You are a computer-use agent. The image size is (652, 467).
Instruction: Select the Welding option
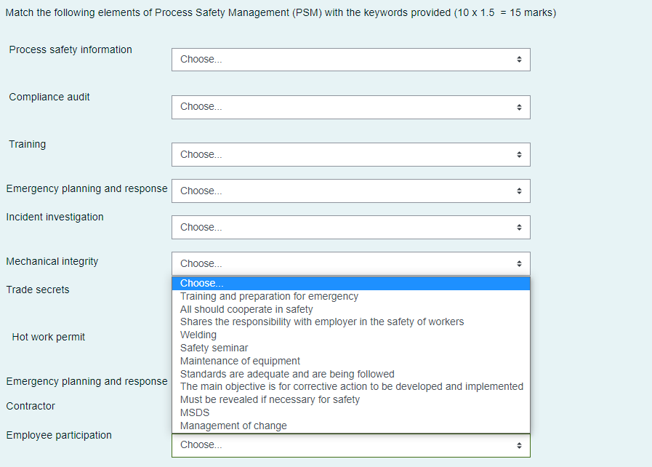point(198,335)
